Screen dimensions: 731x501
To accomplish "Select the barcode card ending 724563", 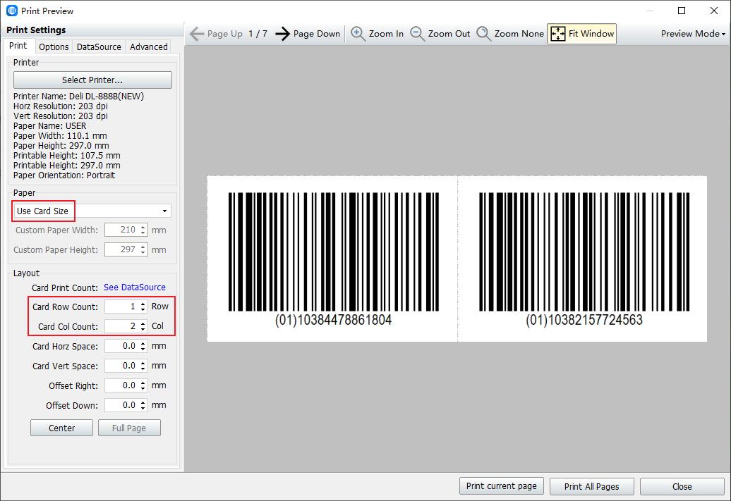I will point(582,259).
